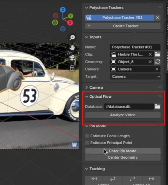Open the Target dropdown set to Camera
Viewport: 168px width, 185px height.
point(135,76)
